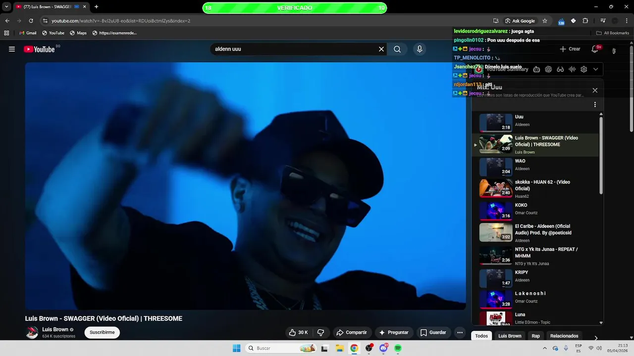The width and height of the screenshot is (634, 356).
Task: Play KOKO by Omar Courtz
Action: pos(535,211)
